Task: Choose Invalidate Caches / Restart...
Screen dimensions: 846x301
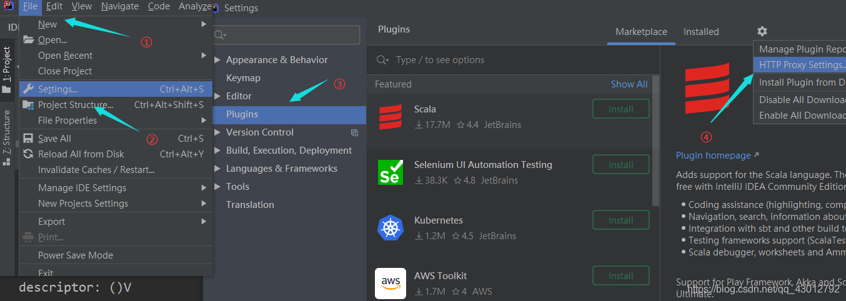Action: tap(116, 170)
